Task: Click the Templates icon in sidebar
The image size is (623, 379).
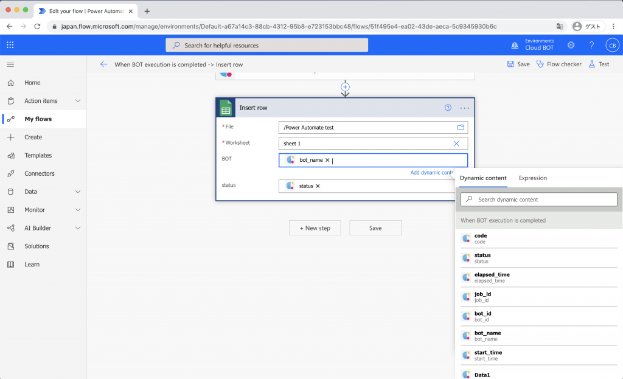Action: tap(11, 155)
